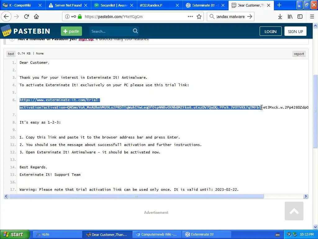Click the 'It's easy as 1-2-3:' line
The height and width of the screenshot is (239, 318).
40,122
